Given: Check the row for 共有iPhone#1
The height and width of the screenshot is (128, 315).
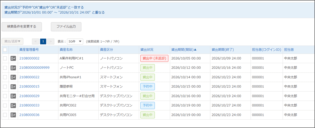Looking at the screenshot, I should pos(5,77).
